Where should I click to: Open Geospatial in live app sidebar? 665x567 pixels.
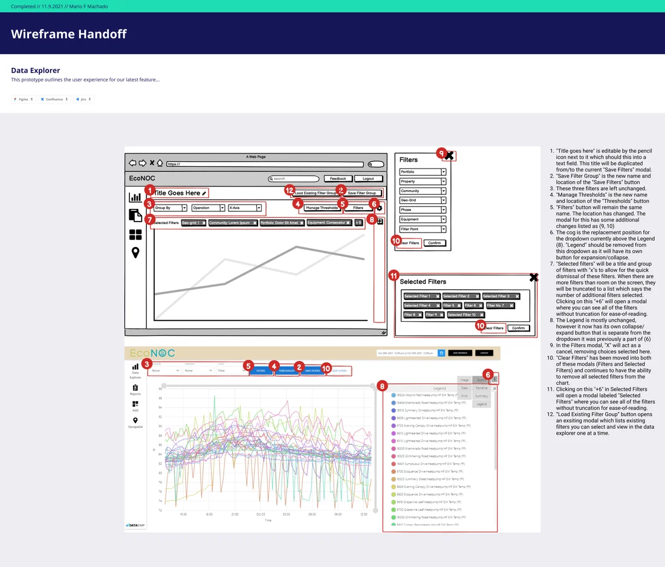pyautogui.click(x=135, y=423)
